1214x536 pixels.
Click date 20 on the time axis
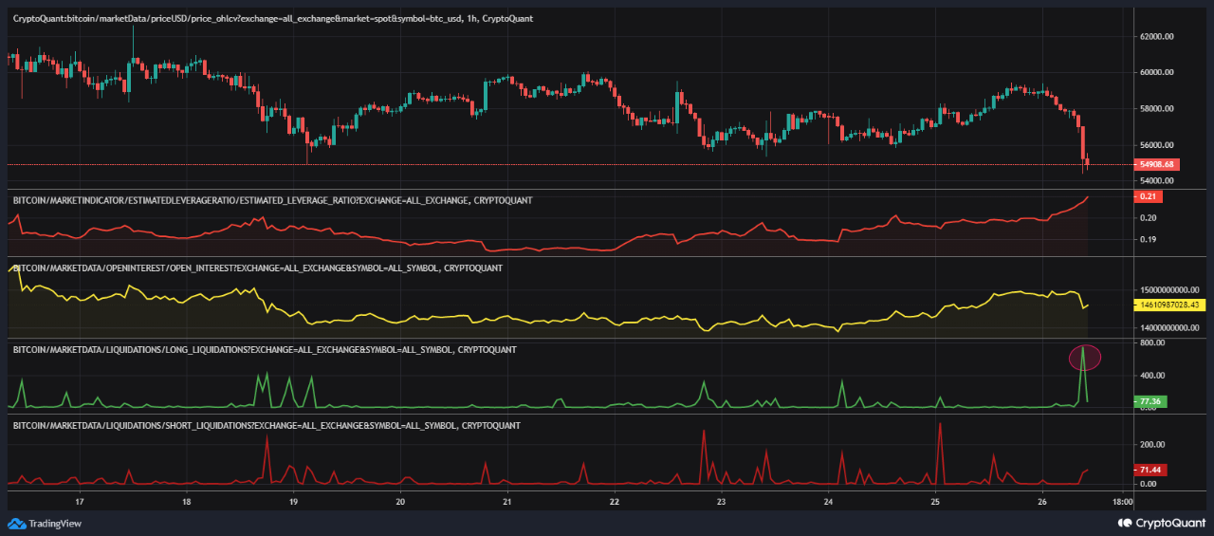tap(400, 502)
